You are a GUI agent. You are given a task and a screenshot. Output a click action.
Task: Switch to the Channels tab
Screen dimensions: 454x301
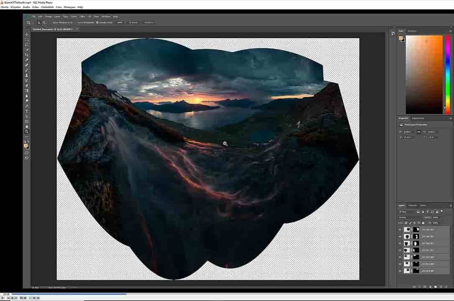coord(412,205)
